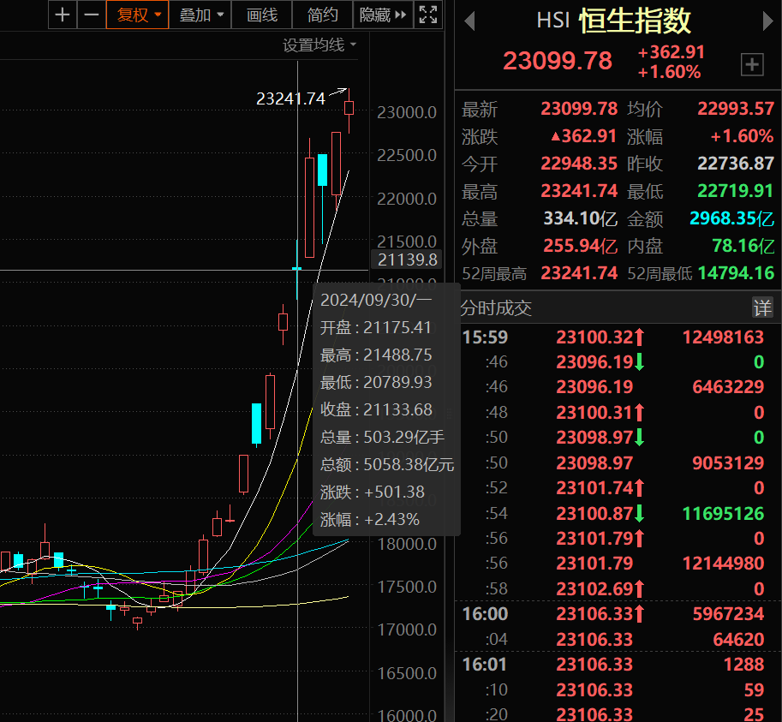Click 总量 value 334.10亿
The height and width of the screenshot is (722, 782).
pos(581,218)
